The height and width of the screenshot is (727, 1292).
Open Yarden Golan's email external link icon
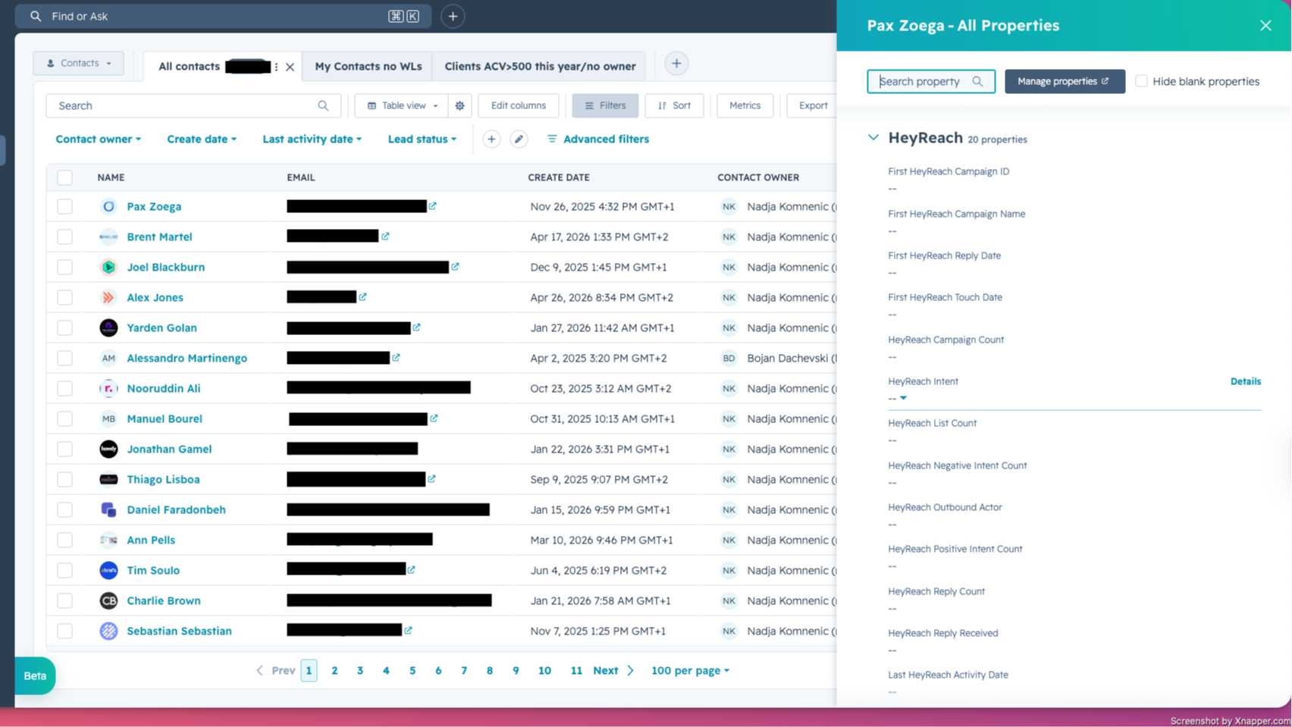pos(416,327)
